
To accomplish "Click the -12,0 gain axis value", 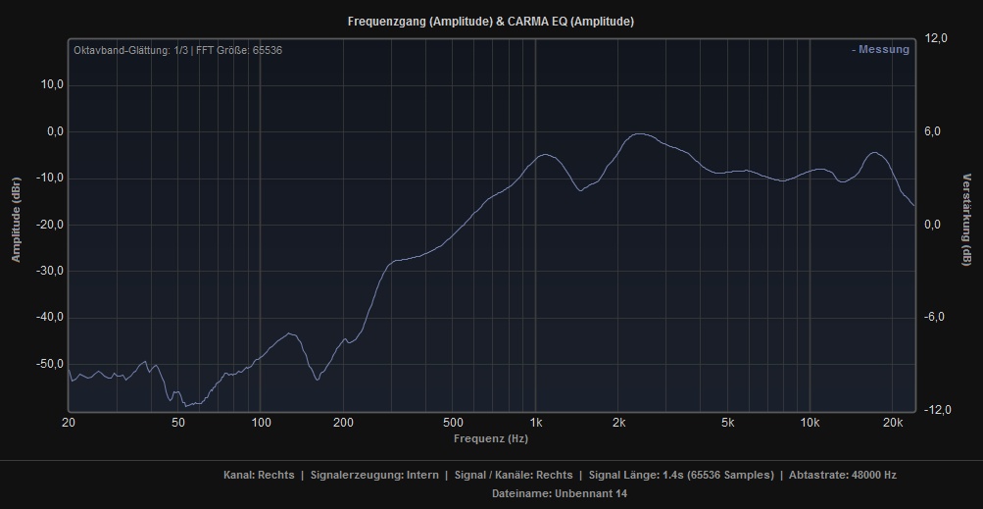I will (935, 410).
